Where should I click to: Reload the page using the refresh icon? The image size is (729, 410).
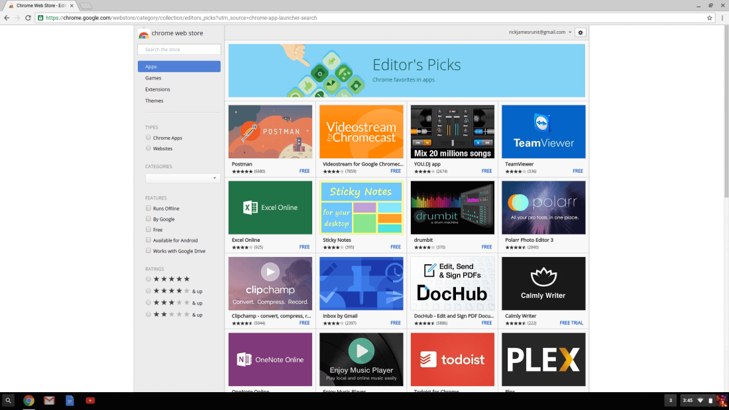28,18
